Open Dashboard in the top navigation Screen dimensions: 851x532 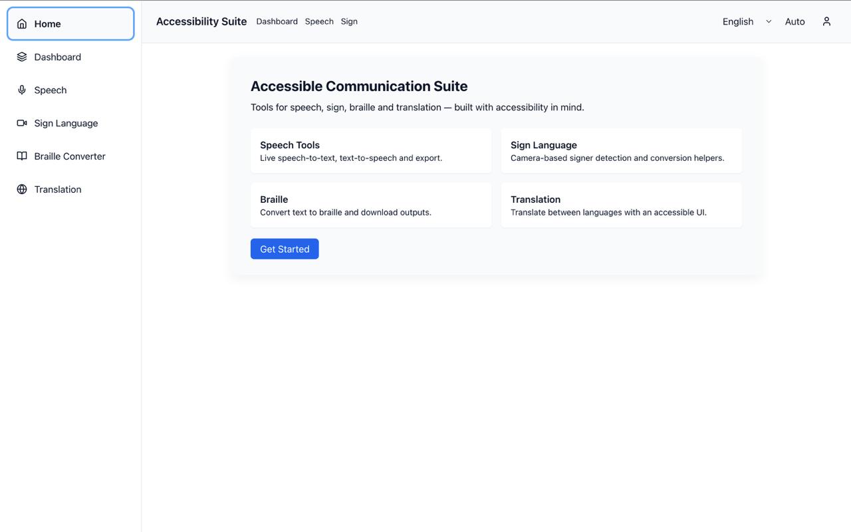pyautogui.click(x=277, y=21)
